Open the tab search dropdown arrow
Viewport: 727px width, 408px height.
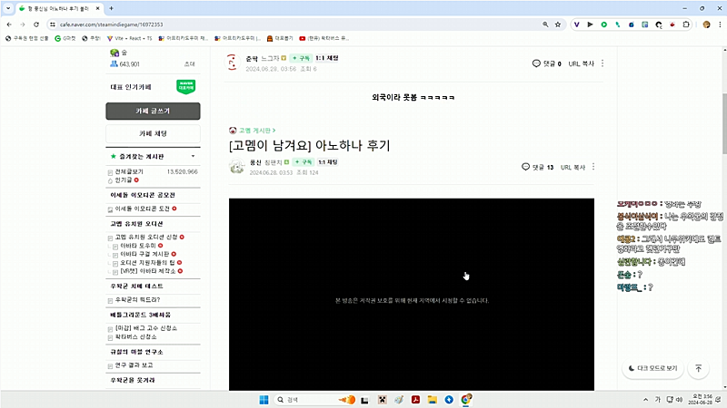point(8,8)
